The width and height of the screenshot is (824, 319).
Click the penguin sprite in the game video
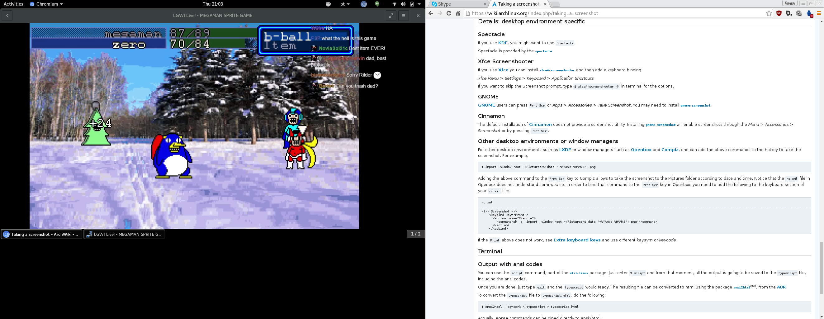coord(172,156)
